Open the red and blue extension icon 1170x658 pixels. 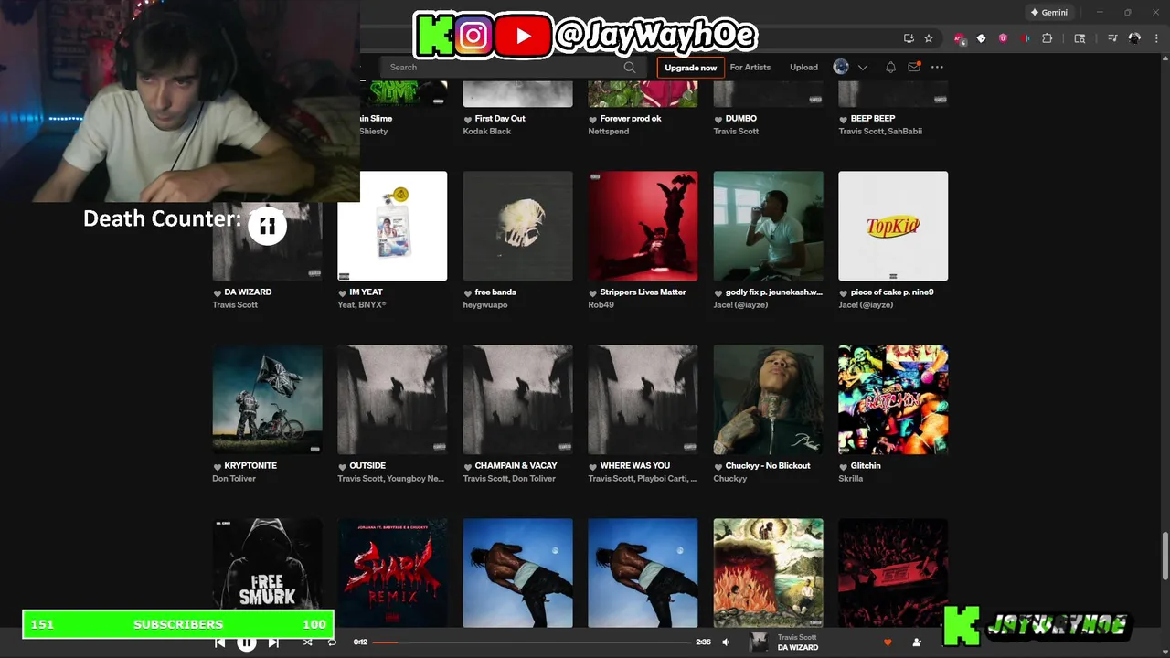1025,38
